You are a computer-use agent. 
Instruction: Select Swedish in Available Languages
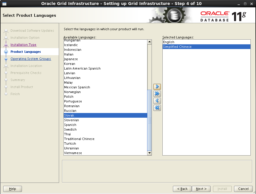tap(105, 129)
